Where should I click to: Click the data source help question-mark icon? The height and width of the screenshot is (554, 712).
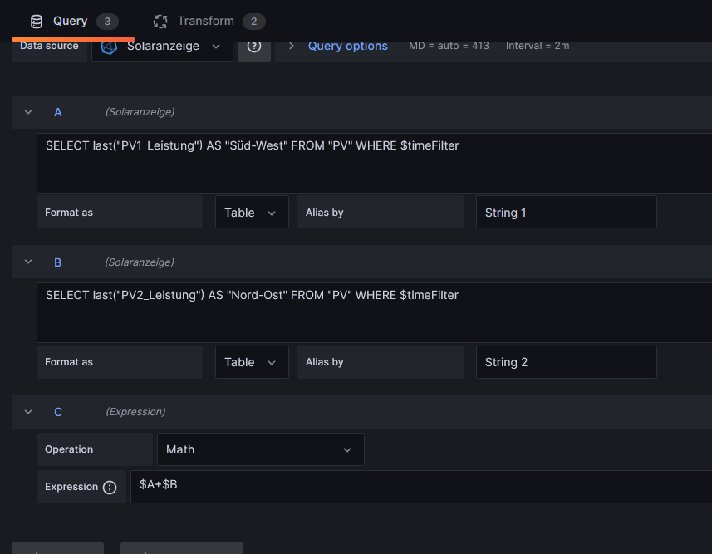click(254, 47)
